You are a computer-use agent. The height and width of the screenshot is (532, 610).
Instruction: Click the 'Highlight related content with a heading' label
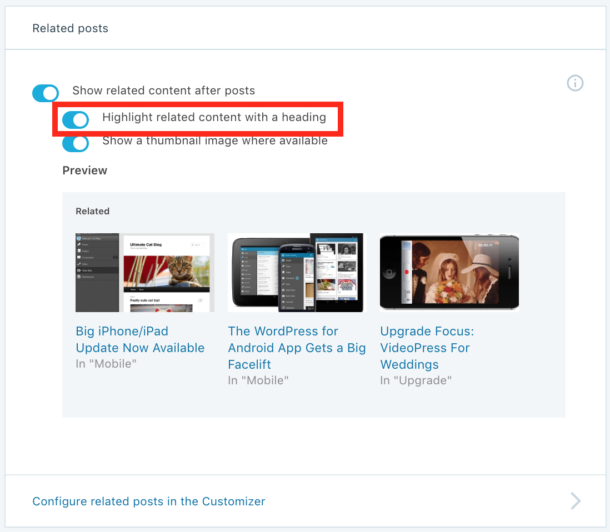(x=214, y=117)
